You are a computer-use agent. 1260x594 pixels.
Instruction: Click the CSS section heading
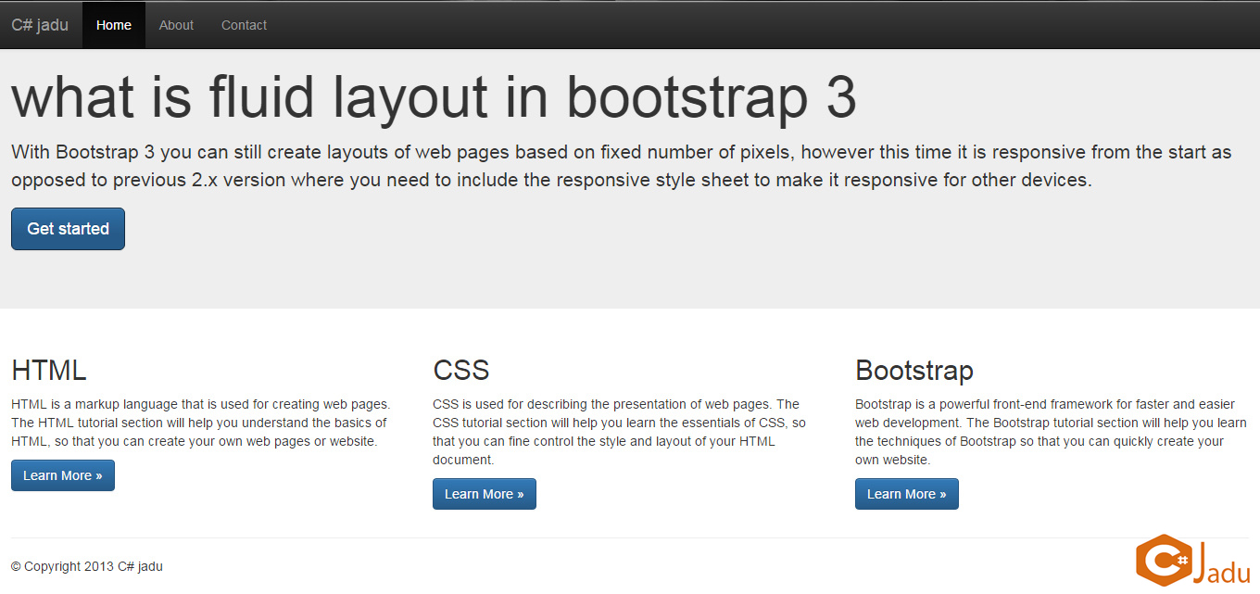[x=460, y=371]
